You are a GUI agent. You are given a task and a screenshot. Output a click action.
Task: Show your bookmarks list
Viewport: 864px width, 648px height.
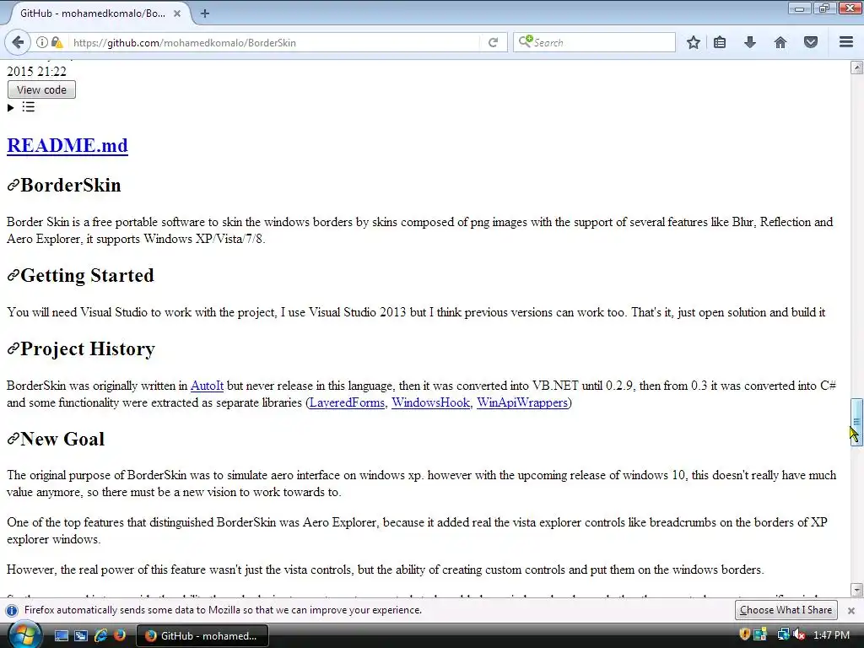[x=720, y=42]
